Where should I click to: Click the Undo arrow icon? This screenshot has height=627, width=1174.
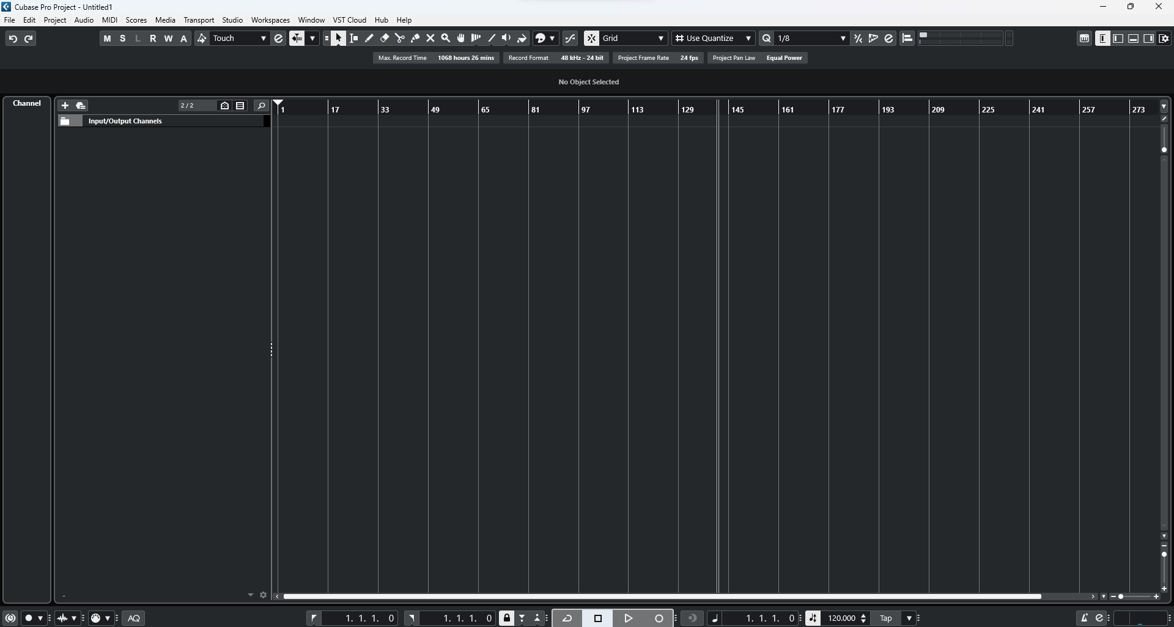[x=12, y=38]
